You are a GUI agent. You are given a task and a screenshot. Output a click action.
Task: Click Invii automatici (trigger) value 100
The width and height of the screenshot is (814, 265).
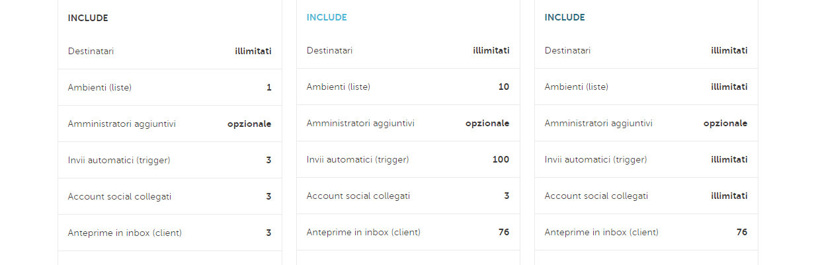501,159
